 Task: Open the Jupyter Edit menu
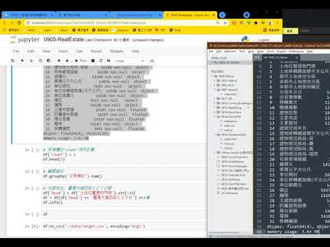(x=31, y=51)
